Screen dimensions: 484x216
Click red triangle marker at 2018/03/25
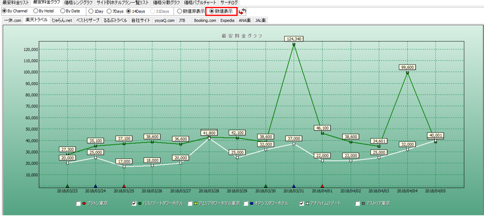click(x=124, y=186)
